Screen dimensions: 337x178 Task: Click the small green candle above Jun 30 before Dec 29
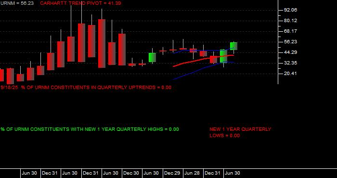pos(153,57)
